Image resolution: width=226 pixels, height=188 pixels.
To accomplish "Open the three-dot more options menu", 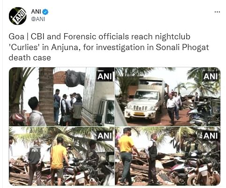I will [217, 12].
